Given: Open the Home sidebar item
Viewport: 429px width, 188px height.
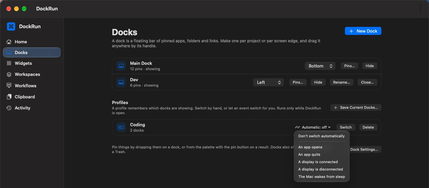Looking at the screenshot, I should pyautogui.click(x=32, y=42).
